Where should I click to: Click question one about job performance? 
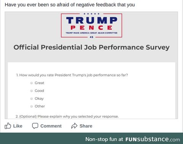pos(72,75)
